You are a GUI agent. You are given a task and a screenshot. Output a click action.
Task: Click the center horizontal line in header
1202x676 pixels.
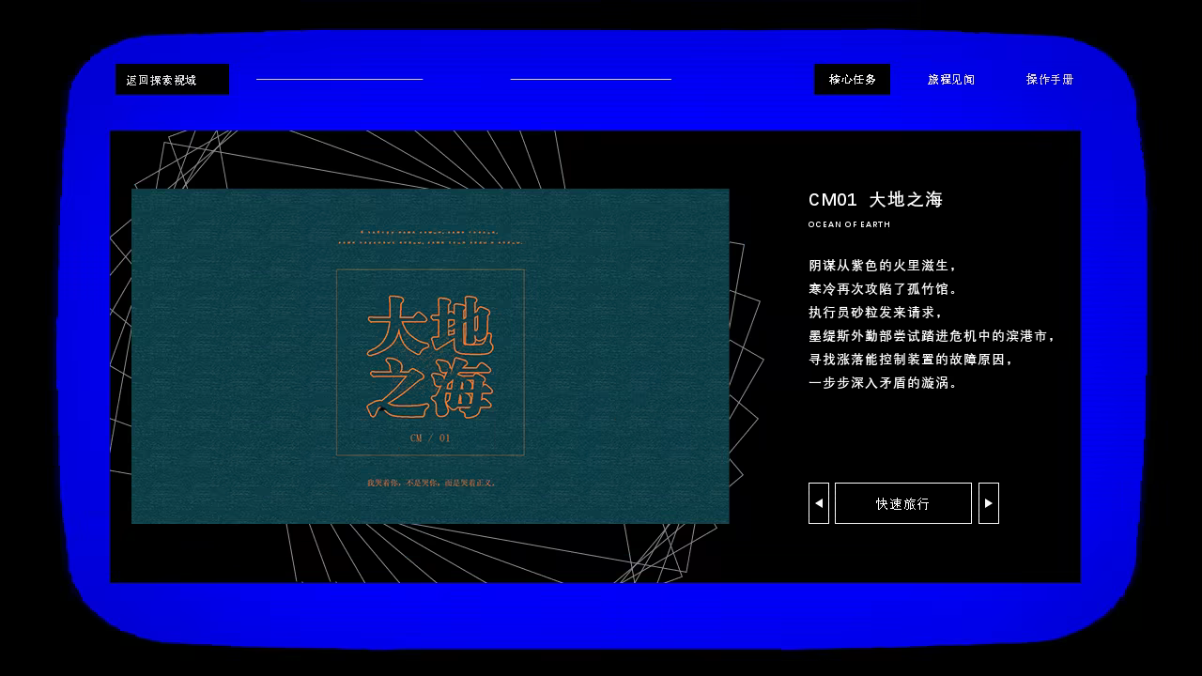[x=591, y=80]
